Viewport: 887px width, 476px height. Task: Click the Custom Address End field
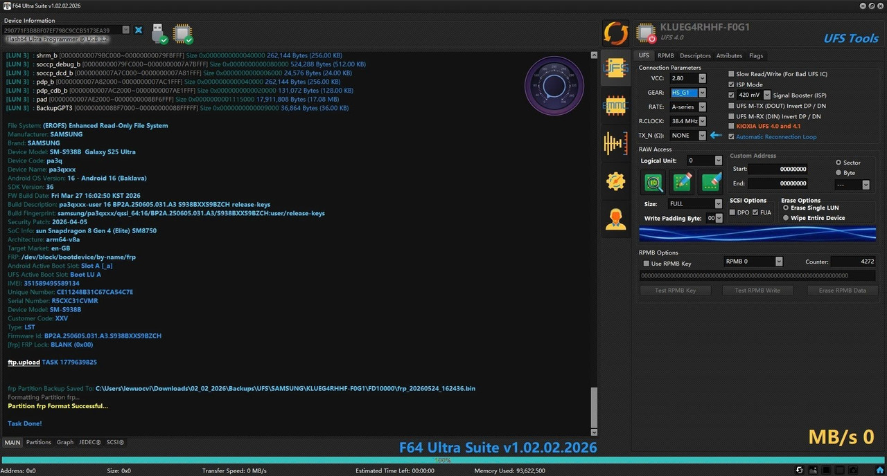(x=778, y=183)
